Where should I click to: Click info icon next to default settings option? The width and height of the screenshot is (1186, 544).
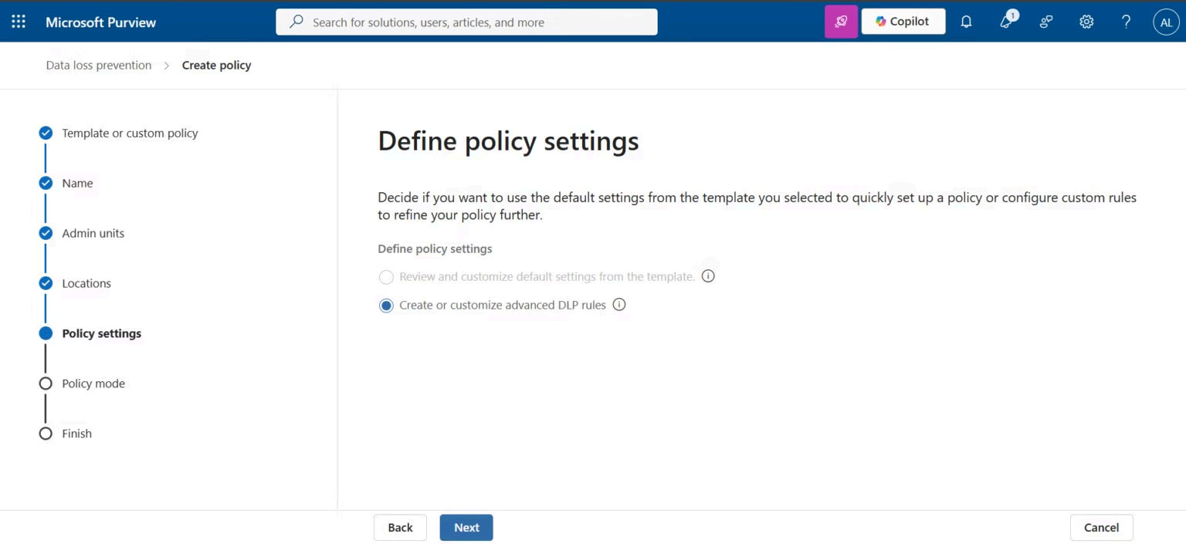coord(708,276)
